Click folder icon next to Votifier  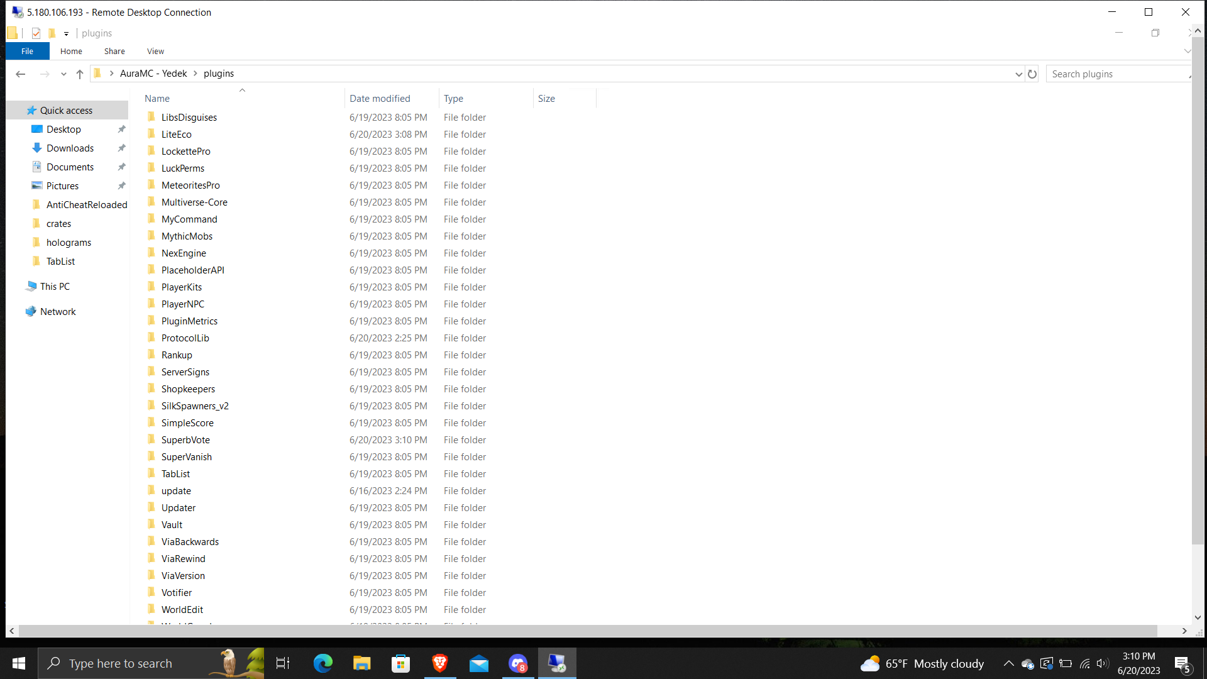point(151,592)
